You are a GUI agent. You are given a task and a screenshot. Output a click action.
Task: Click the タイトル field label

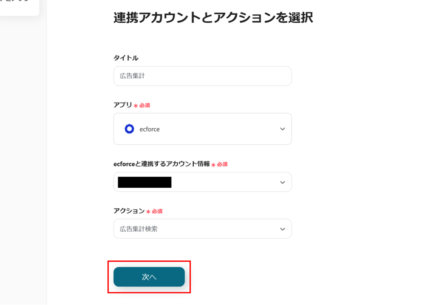(x=126, y=58)
